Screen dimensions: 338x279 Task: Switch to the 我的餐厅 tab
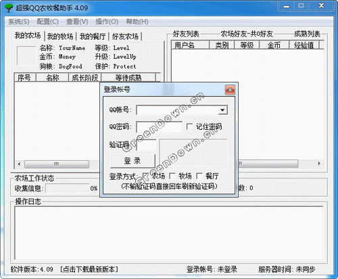point(93,36)
